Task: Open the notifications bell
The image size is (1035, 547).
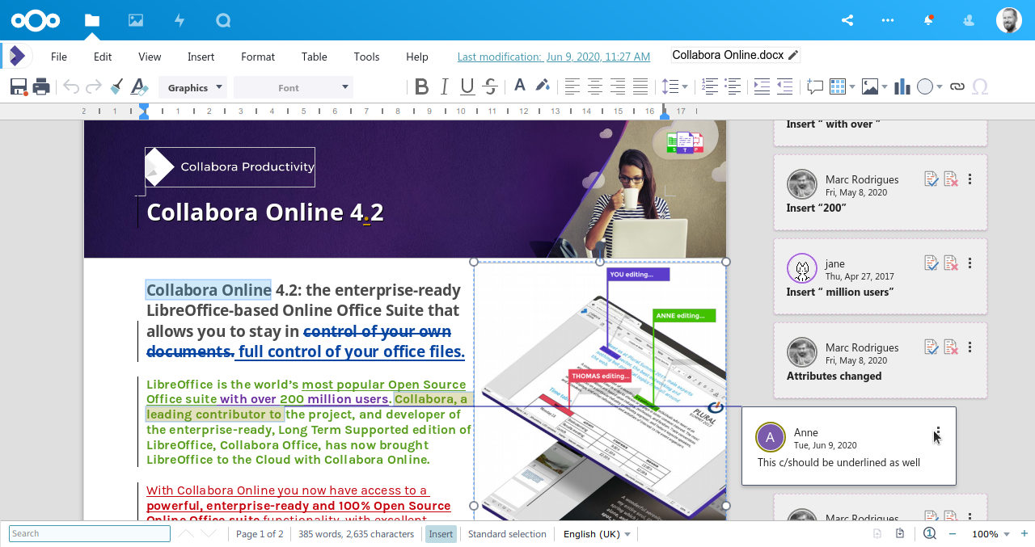Action: [x=929, y=20]
